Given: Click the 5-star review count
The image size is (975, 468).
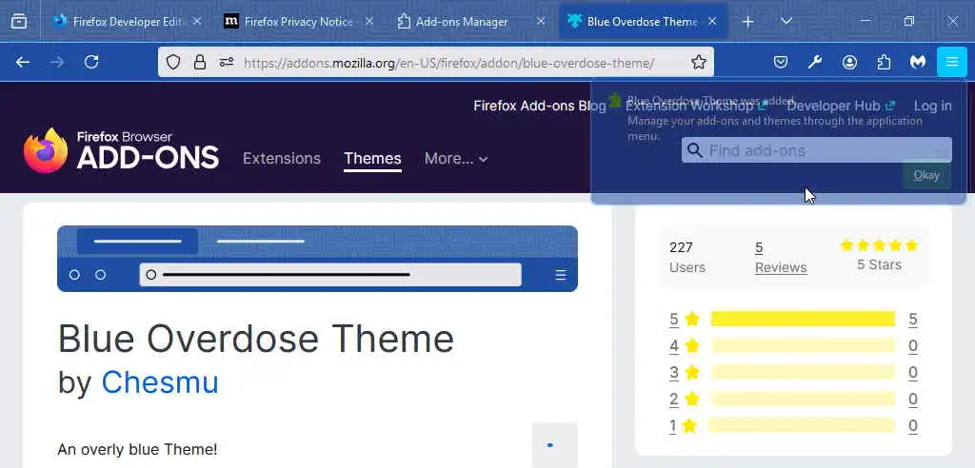Looking at the screenshot, I should coord(913,320).
